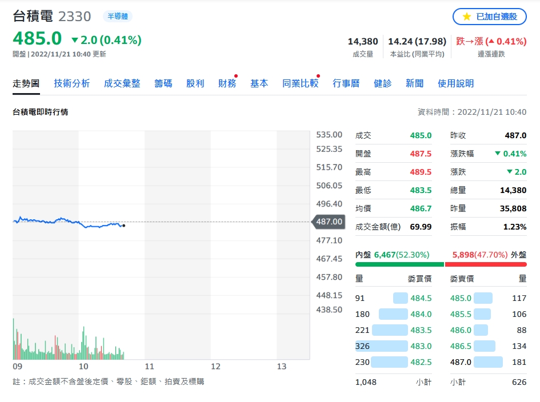This screenshot has height=402, width=540.
Task: Go to the 行事曆 tab
Action: (x=346, y=83)
